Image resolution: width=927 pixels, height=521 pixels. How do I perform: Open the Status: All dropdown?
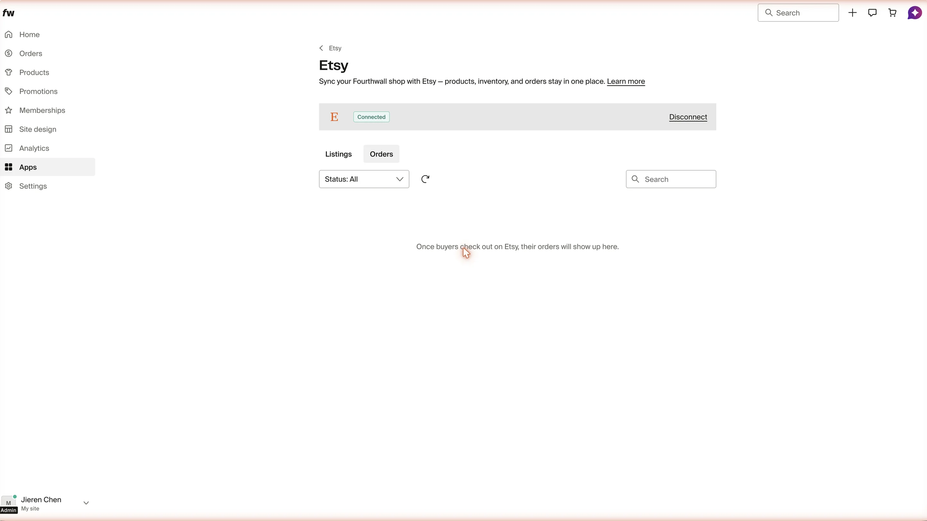(x=364, y=179)
